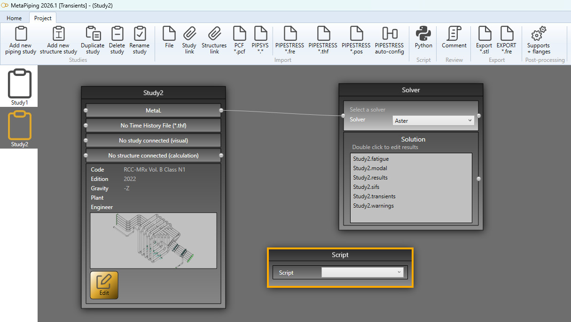This screenshot has height=322, width=571.
Task: Click the piping model preview image
Action: tap(153, 240)
